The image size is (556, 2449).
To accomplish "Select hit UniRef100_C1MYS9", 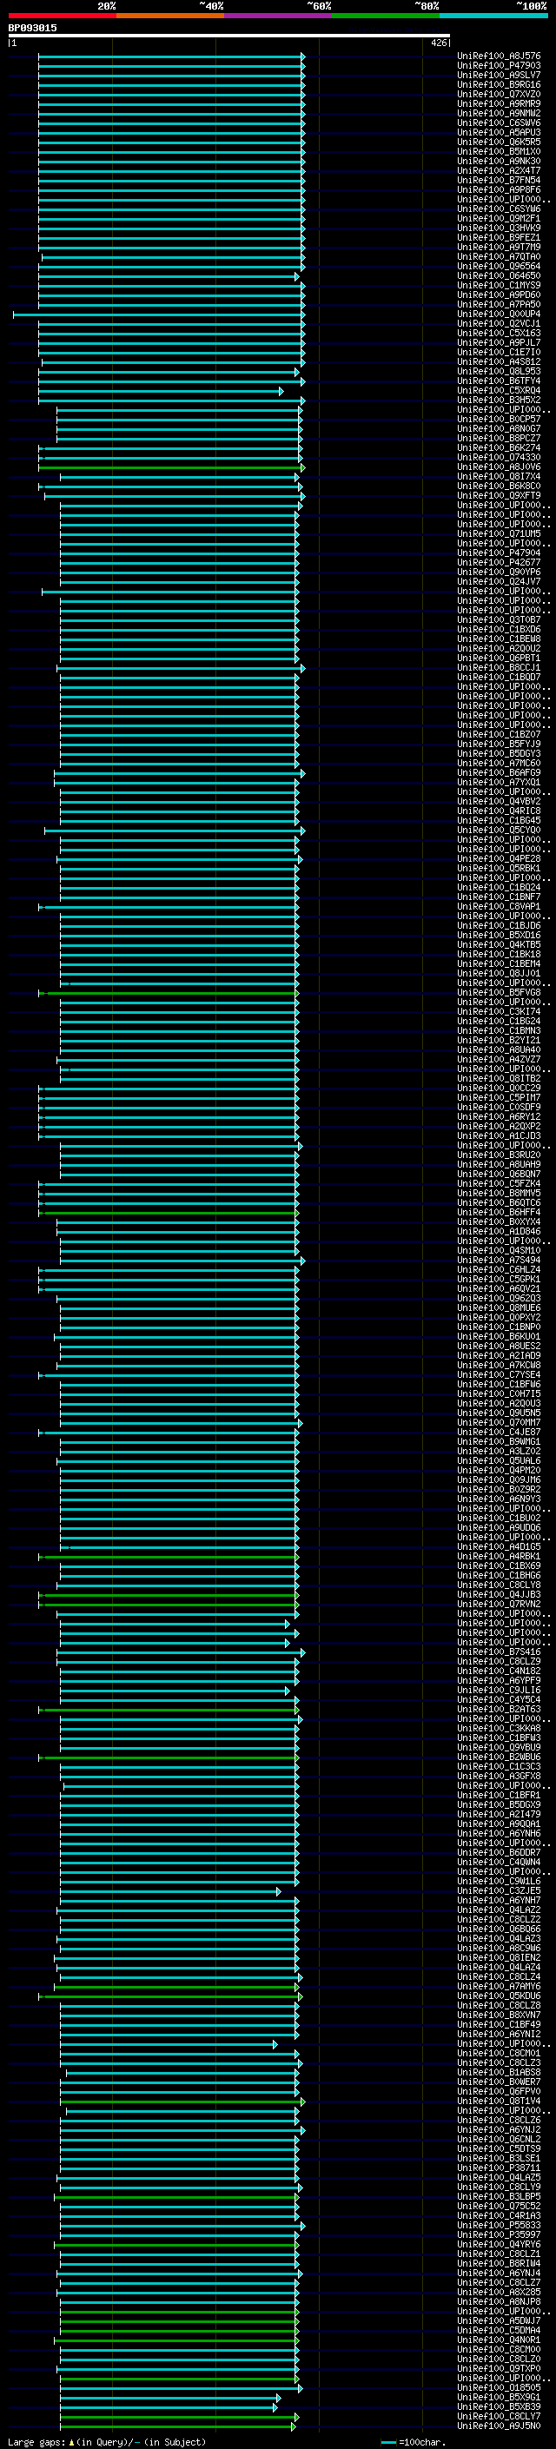I will [x=499, y=285].
